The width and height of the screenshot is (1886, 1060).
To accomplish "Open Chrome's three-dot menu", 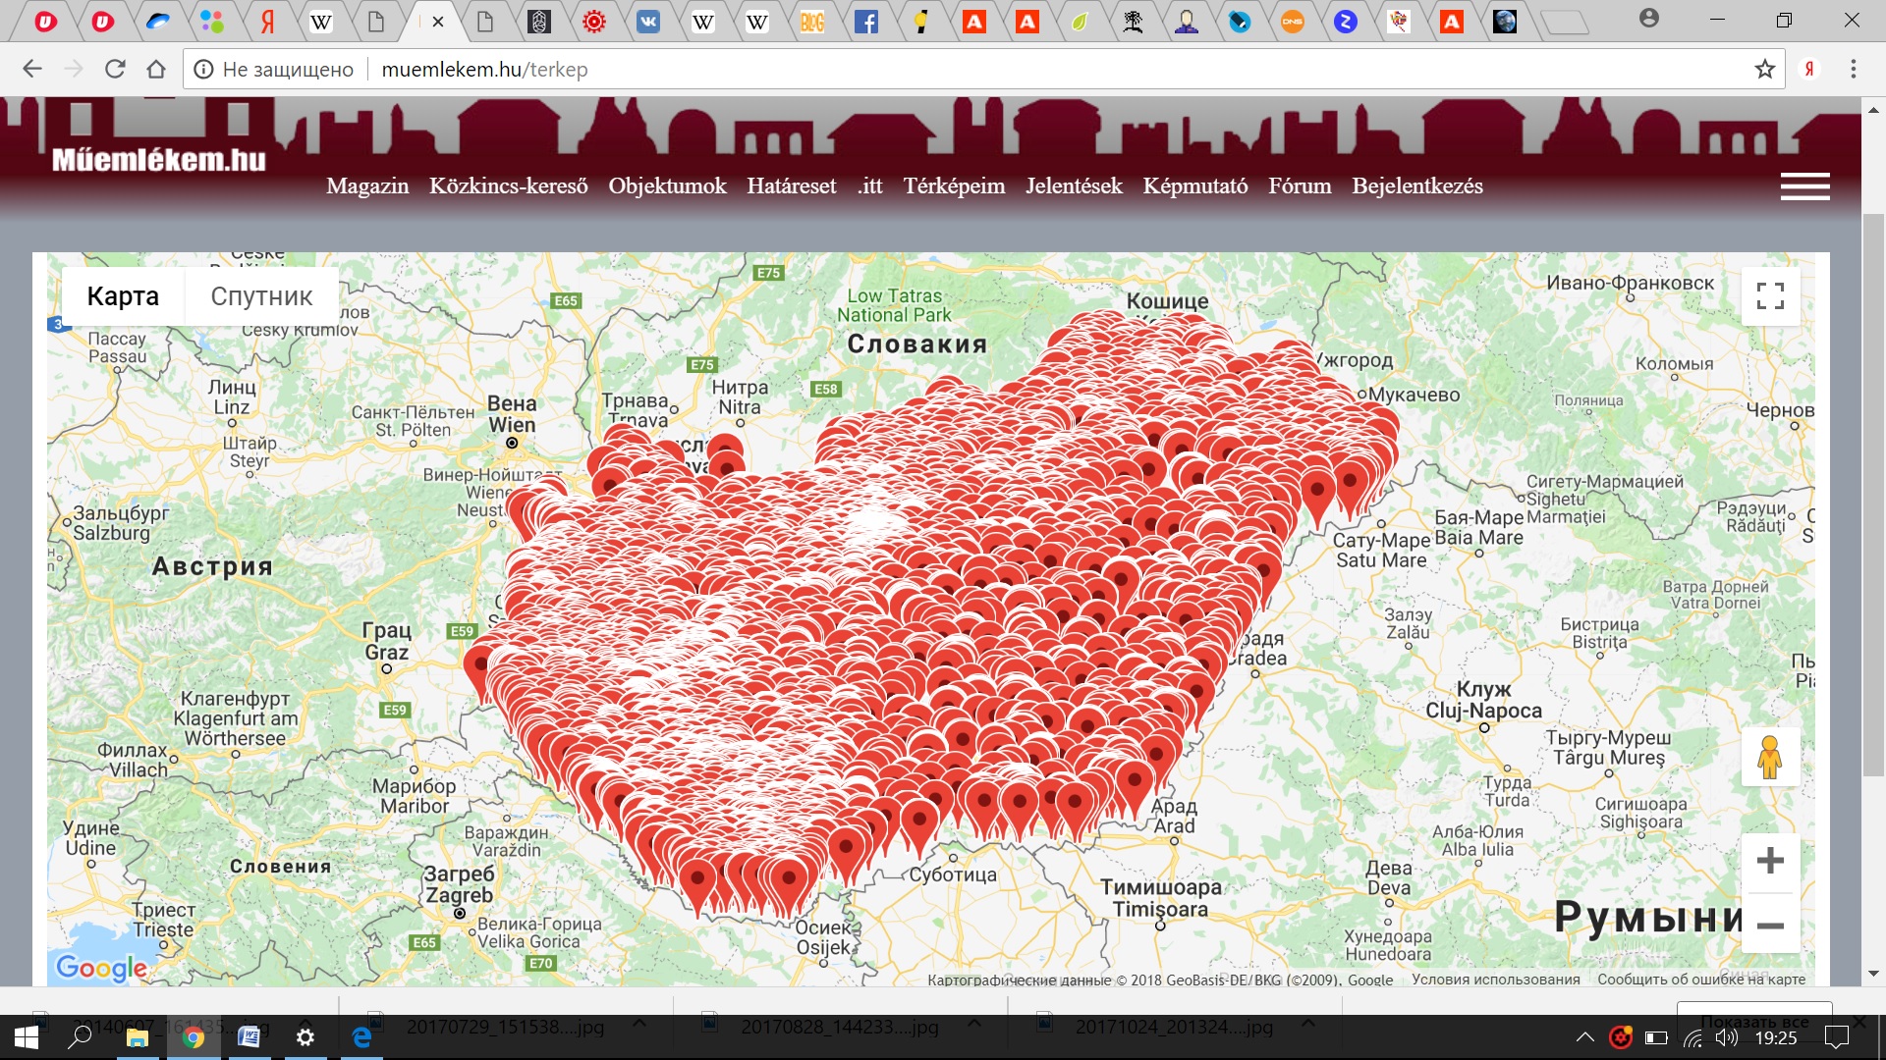I will point(1853,69).
